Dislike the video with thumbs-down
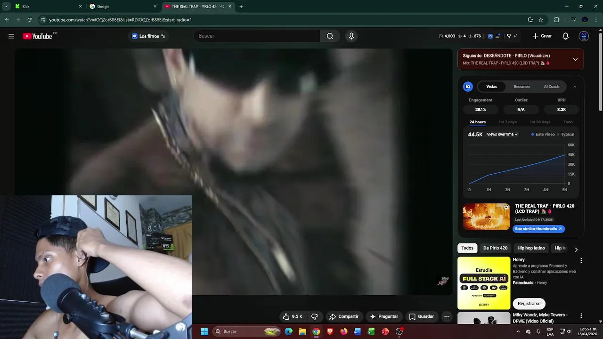The width and height of the screenshot is (603, 339). 315,317
